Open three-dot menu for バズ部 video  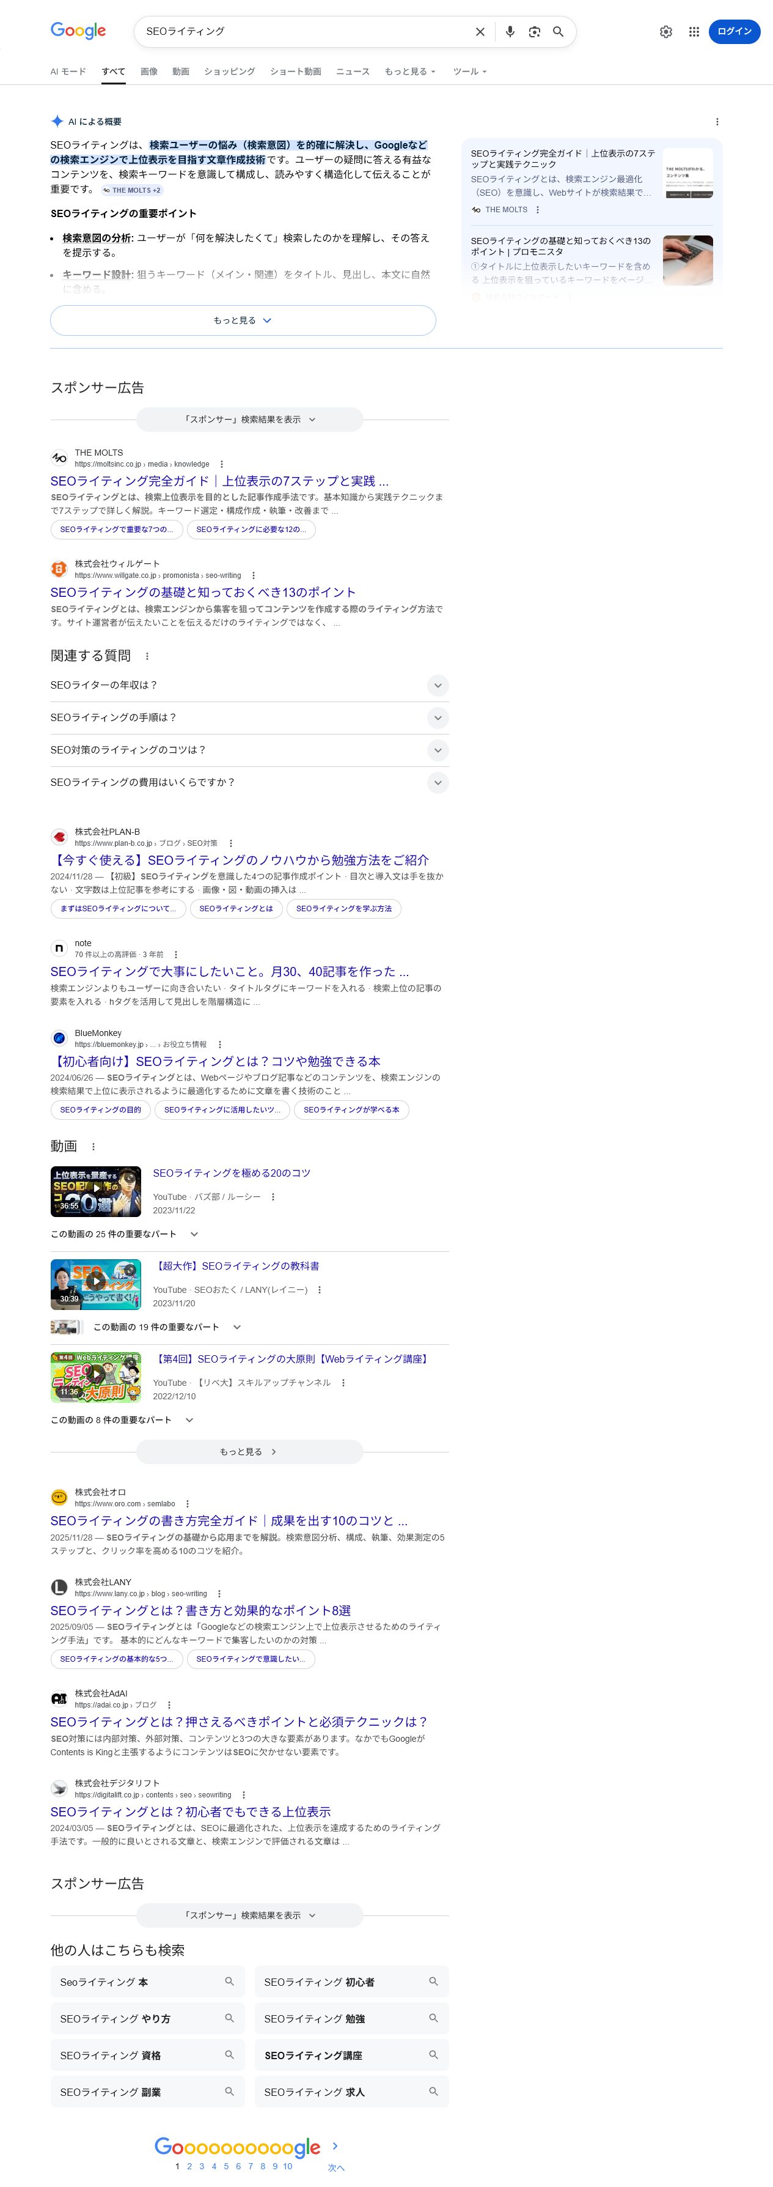coord(273,1197)
